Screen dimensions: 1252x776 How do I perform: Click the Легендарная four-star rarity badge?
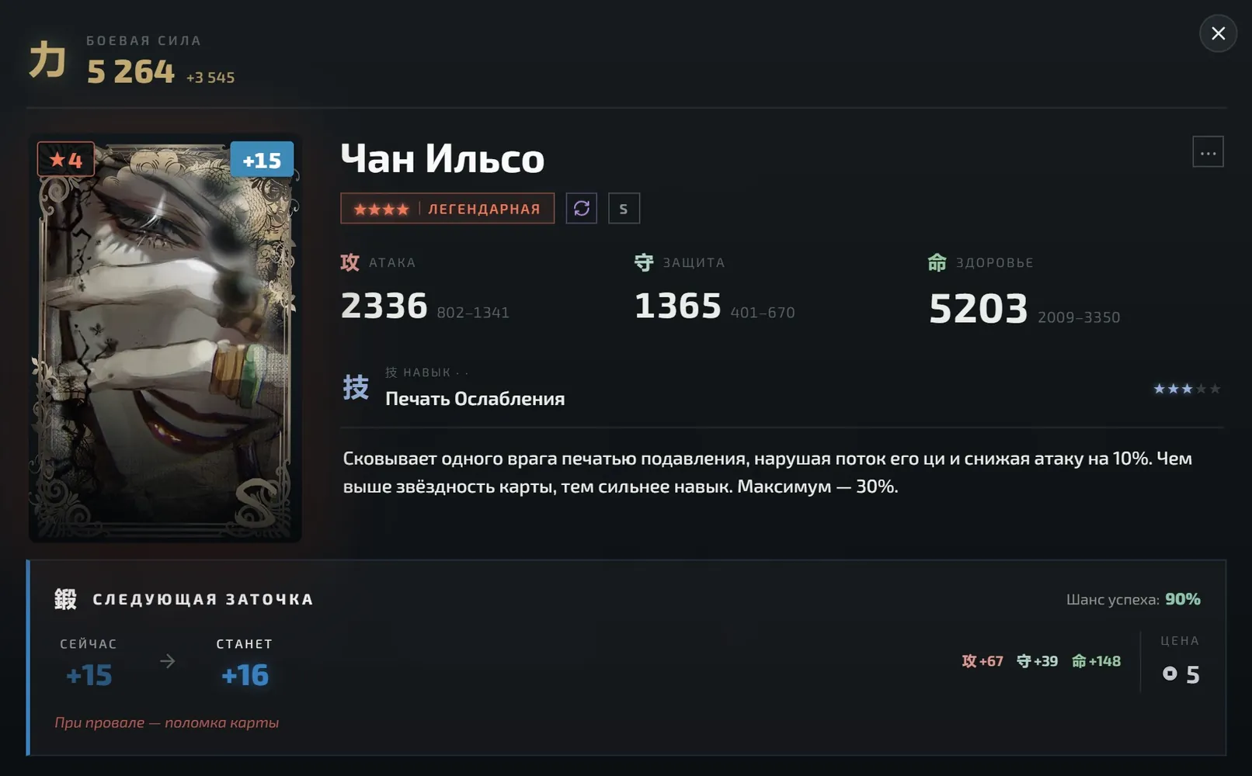[x=447, y=208]
